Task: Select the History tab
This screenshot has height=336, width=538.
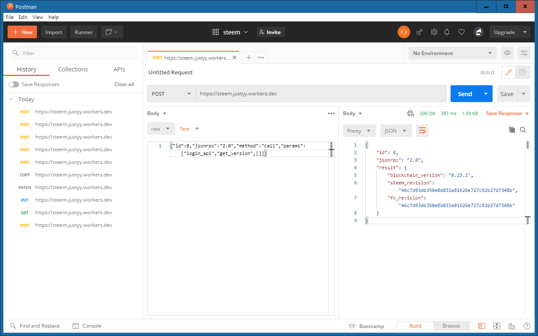Action: coord(26,69)
